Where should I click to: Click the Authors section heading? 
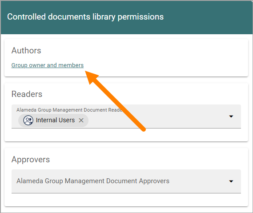point(26,51)
